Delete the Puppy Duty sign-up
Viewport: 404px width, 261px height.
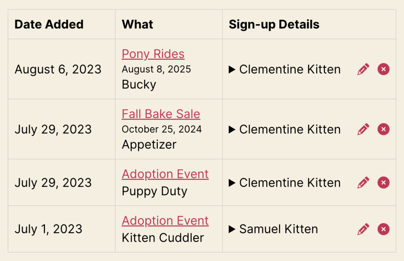pos(383,182)
